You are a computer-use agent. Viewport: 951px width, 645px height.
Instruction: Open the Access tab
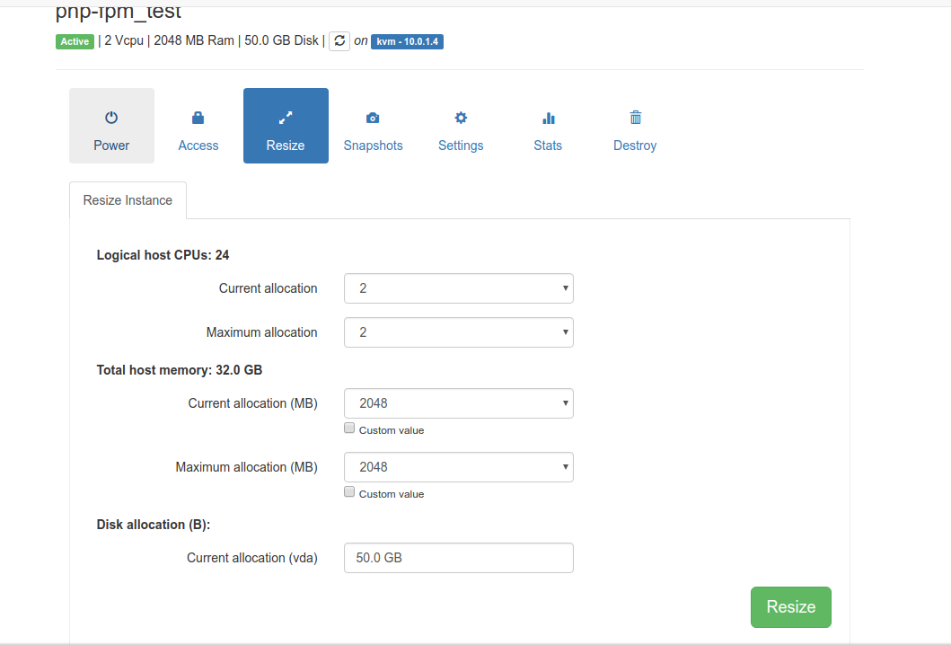tap(198, 126)
